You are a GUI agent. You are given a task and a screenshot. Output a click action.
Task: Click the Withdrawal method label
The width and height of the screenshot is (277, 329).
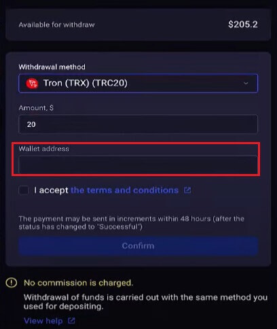click(52, 67)
